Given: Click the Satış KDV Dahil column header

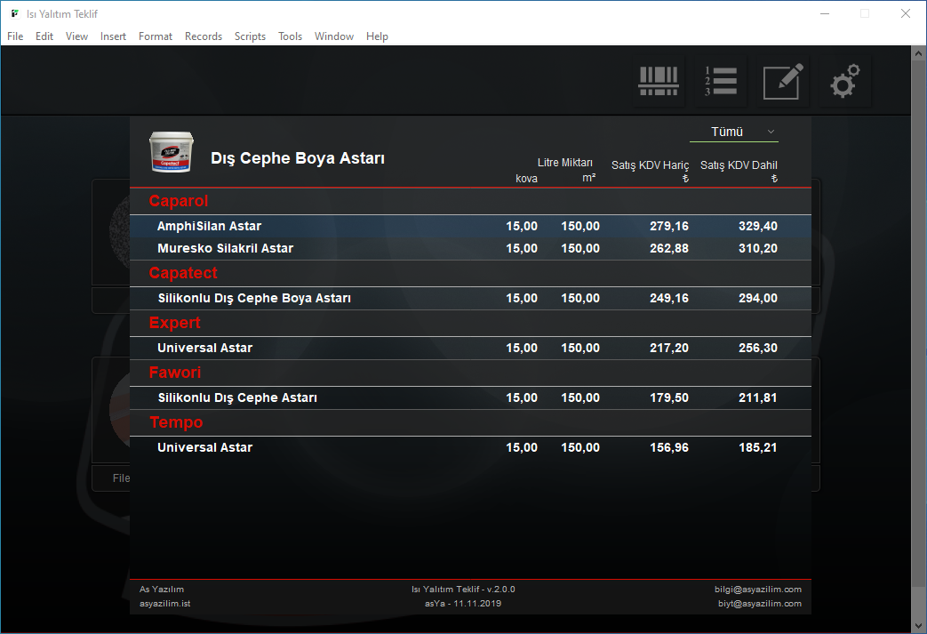Looking at the screenshot, I should click(739, 165).
